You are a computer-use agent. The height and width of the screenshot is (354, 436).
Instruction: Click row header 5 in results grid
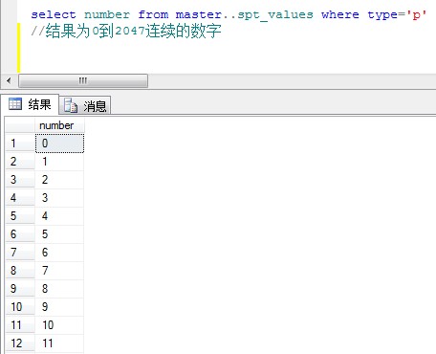(x=20, y=216)
